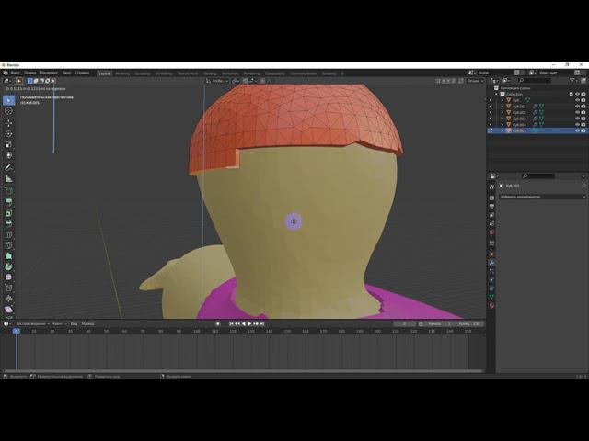Click the outliner filter funnel icon
This screenshot has width=589, height=441.
click(572, 80)
